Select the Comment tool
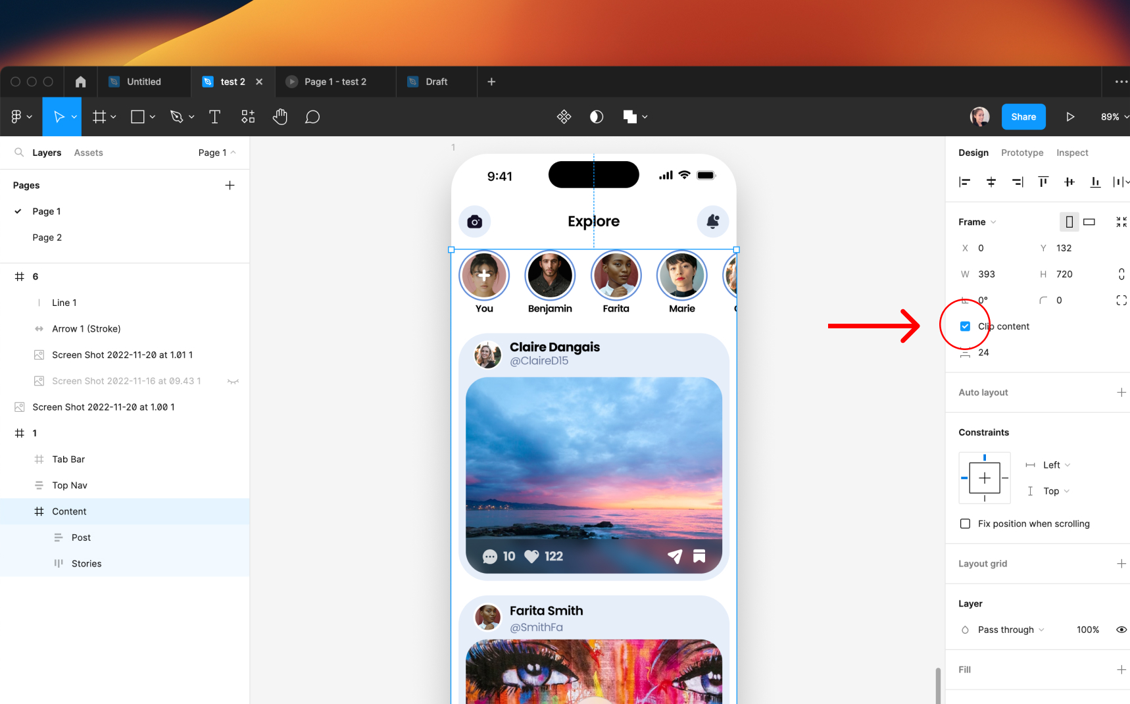The height and width of the screenshot is (704, 1130). click(312, 116)
